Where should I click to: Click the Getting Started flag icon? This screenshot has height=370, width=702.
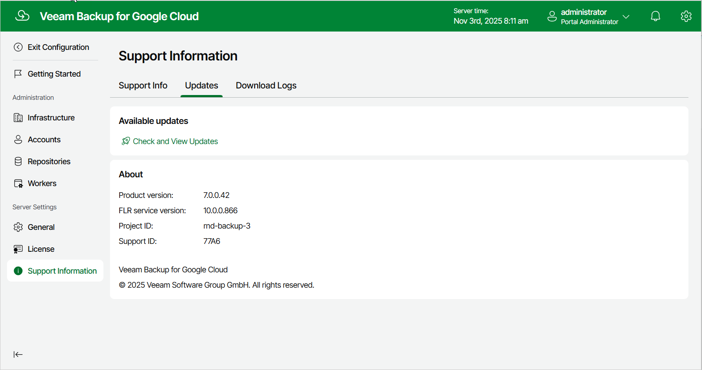click(x=18, y=74)
